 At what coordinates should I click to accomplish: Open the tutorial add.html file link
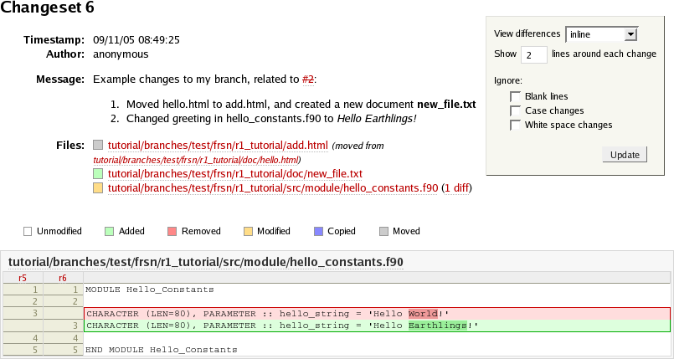click(218, 145)
